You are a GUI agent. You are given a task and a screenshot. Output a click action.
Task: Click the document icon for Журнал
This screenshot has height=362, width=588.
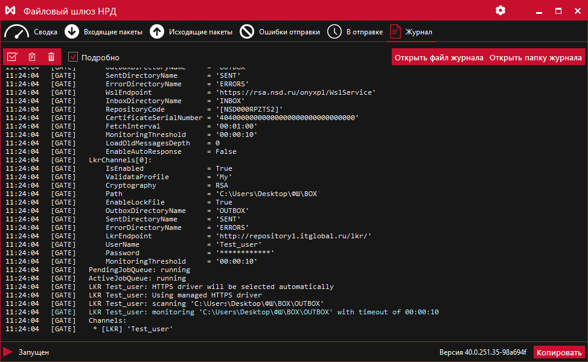pos(395,32)
